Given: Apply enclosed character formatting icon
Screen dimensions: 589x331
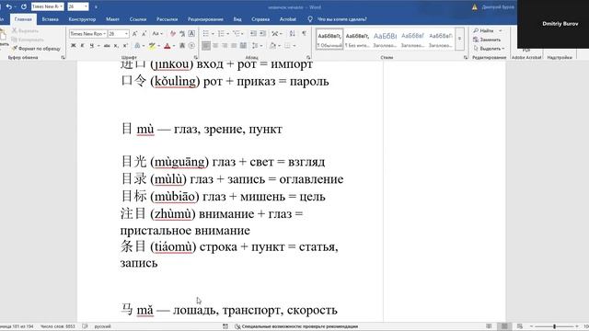Looking at the screenshot, I should 191,46.
